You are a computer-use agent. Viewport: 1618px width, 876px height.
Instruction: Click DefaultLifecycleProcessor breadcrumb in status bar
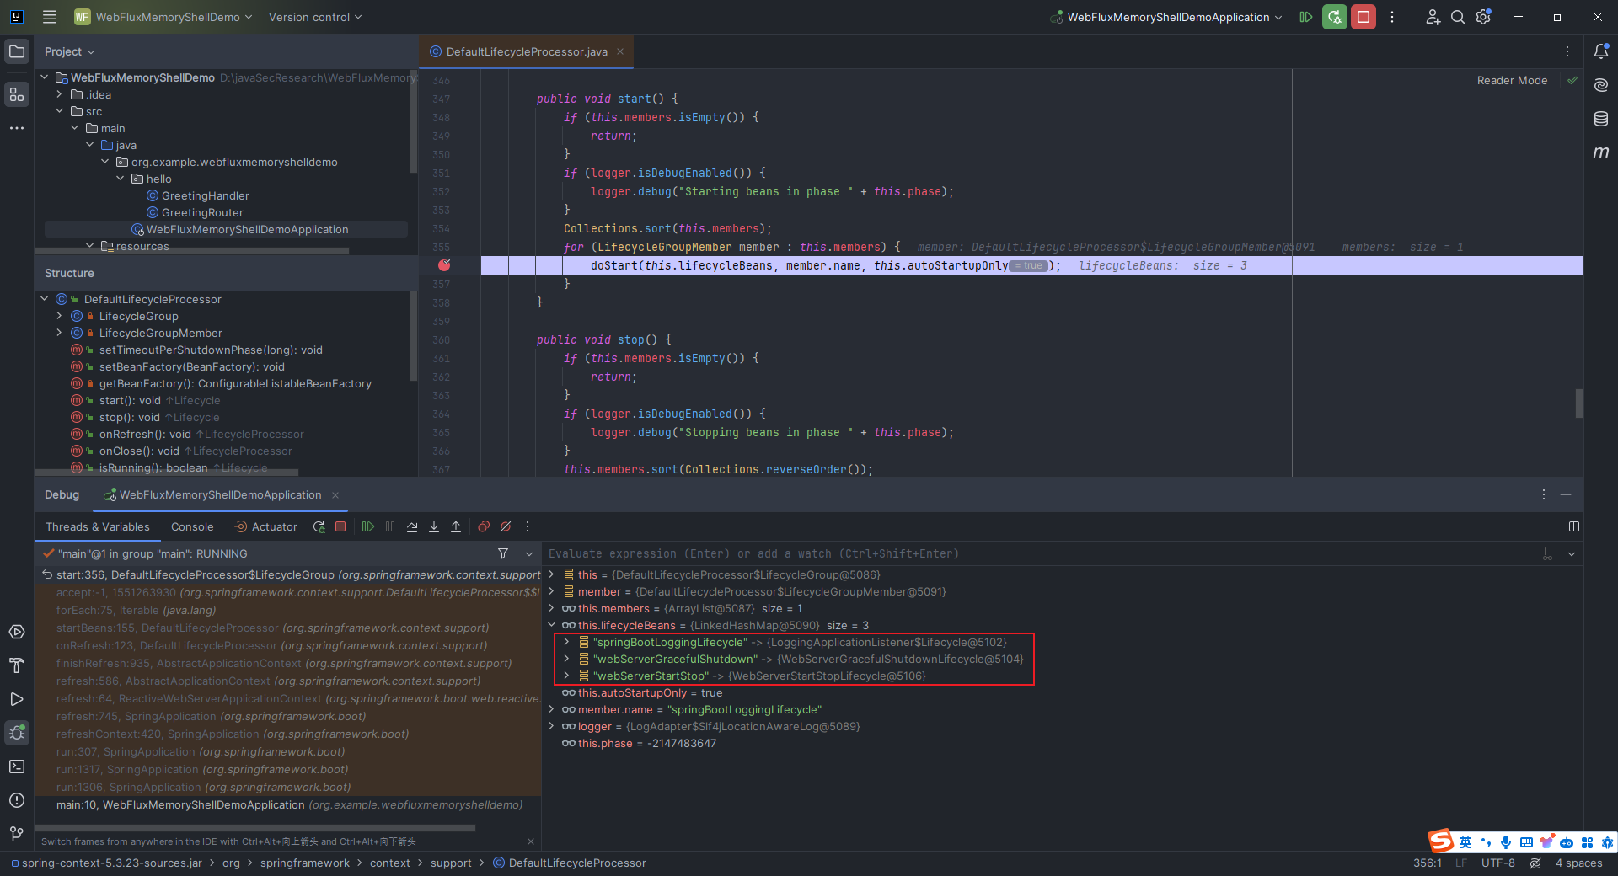570,863
